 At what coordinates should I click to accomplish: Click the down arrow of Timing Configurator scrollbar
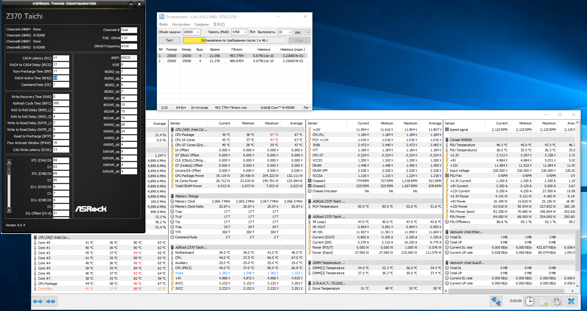click(x=9, y=210)
